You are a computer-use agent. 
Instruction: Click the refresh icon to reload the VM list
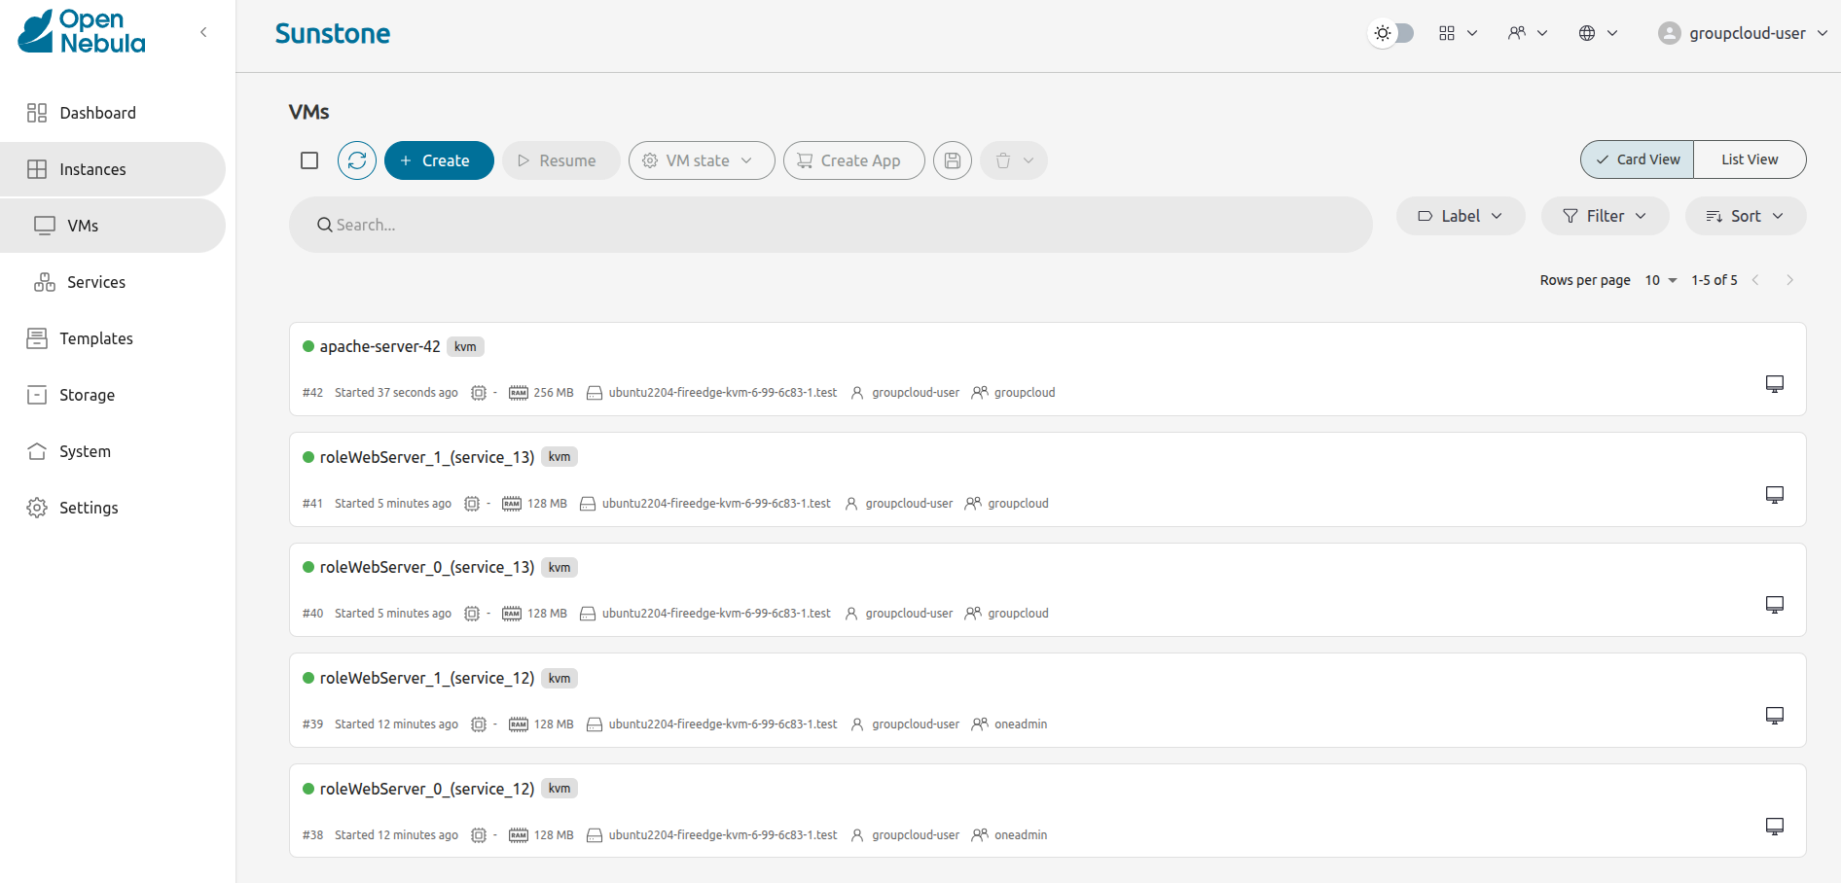pyautogui.click(x=357, y=160)
